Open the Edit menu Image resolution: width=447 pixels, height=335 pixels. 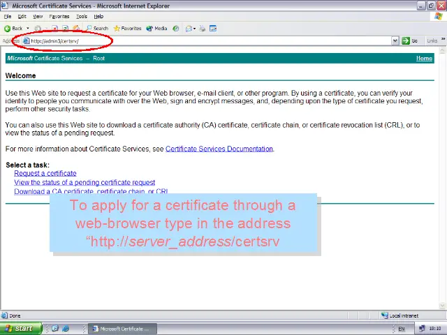coord(22,17)
